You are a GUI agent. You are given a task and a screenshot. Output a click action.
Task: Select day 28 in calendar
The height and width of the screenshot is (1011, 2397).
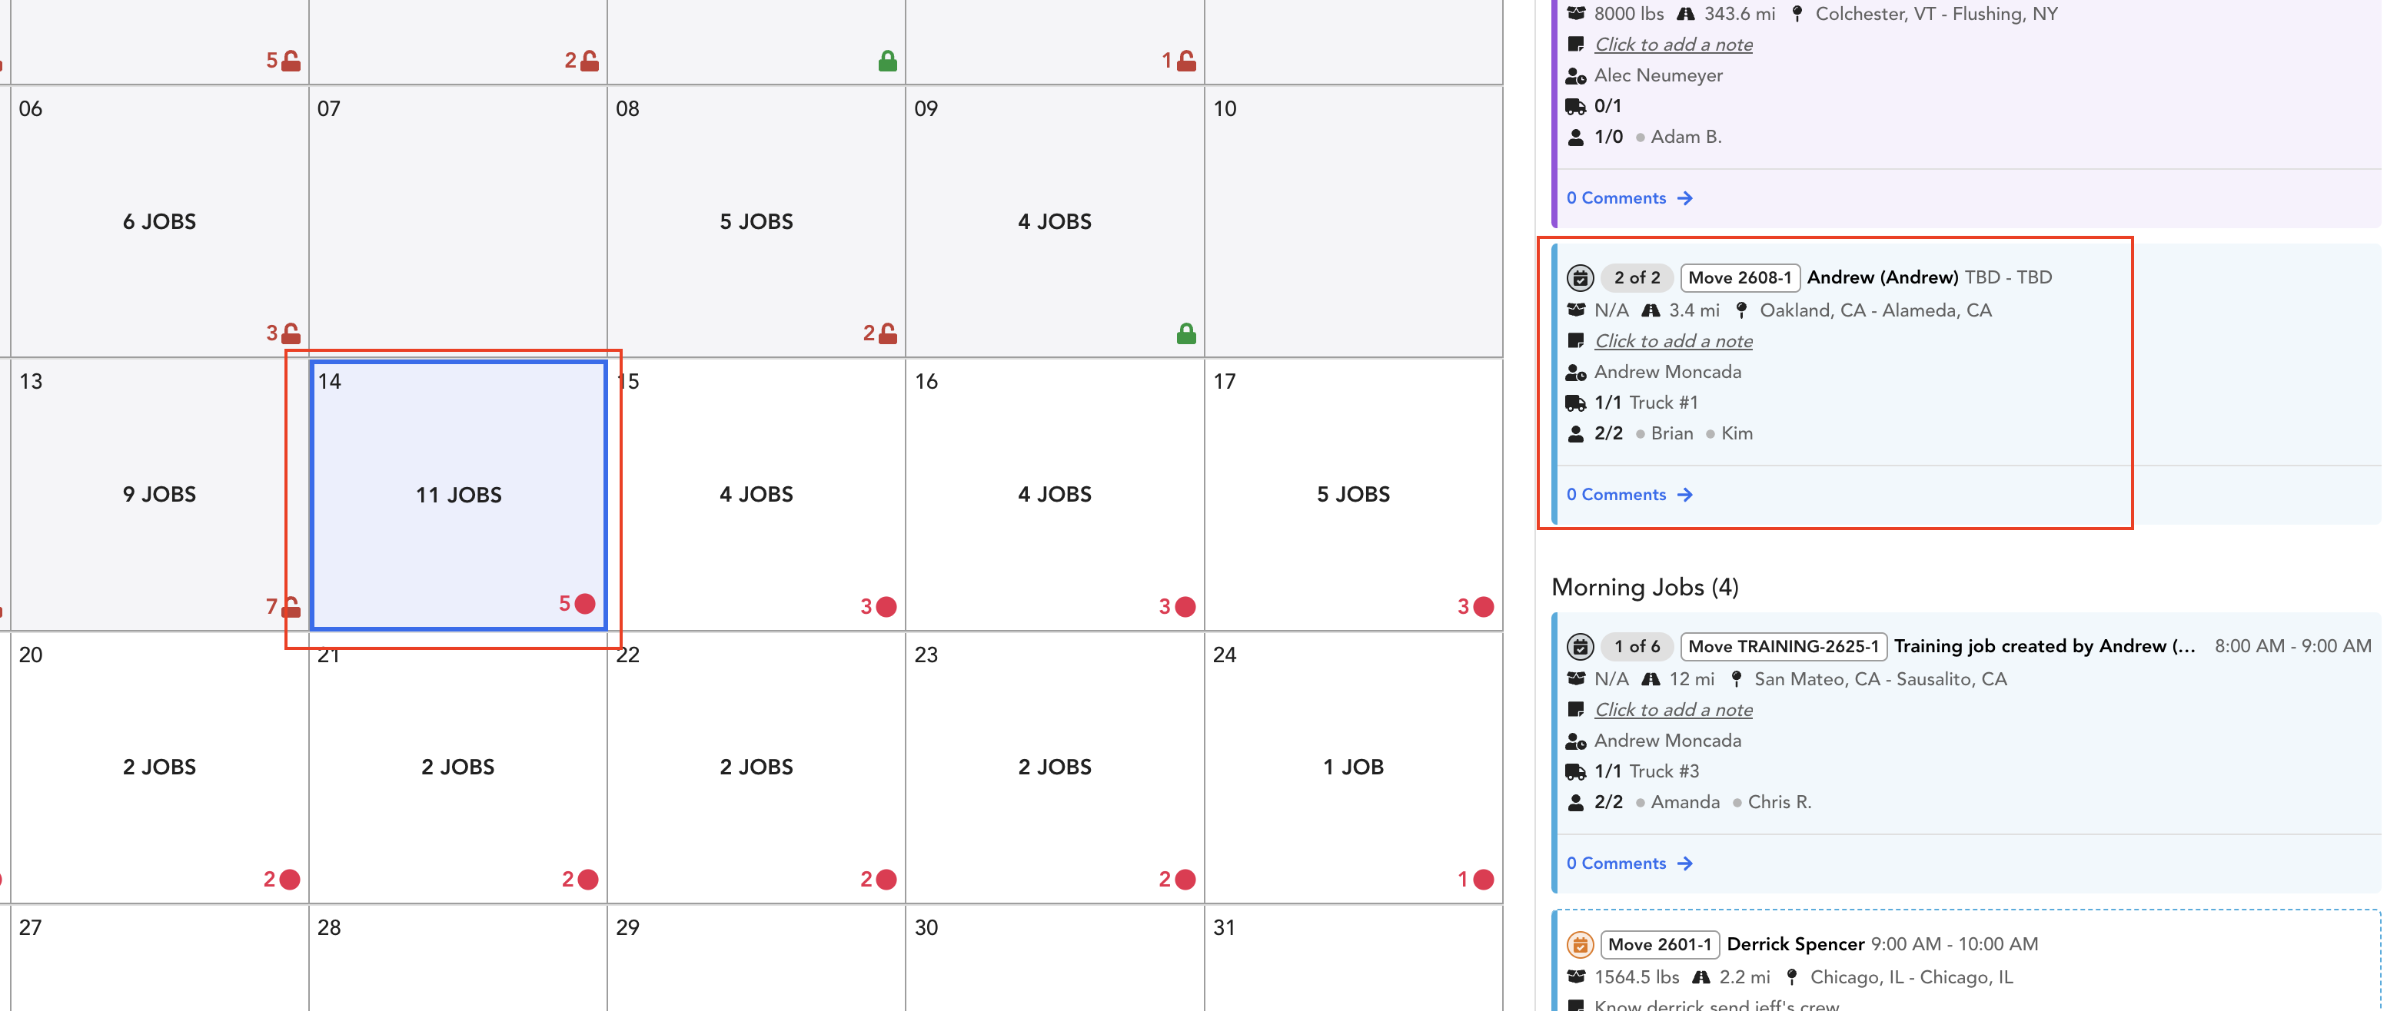[x=458, y=958]
